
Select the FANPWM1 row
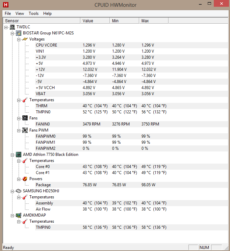coord(131,142)
